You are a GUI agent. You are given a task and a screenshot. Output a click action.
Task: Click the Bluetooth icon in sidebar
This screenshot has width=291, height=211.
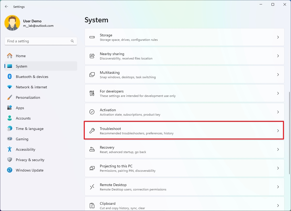click(x=10, y=77)
